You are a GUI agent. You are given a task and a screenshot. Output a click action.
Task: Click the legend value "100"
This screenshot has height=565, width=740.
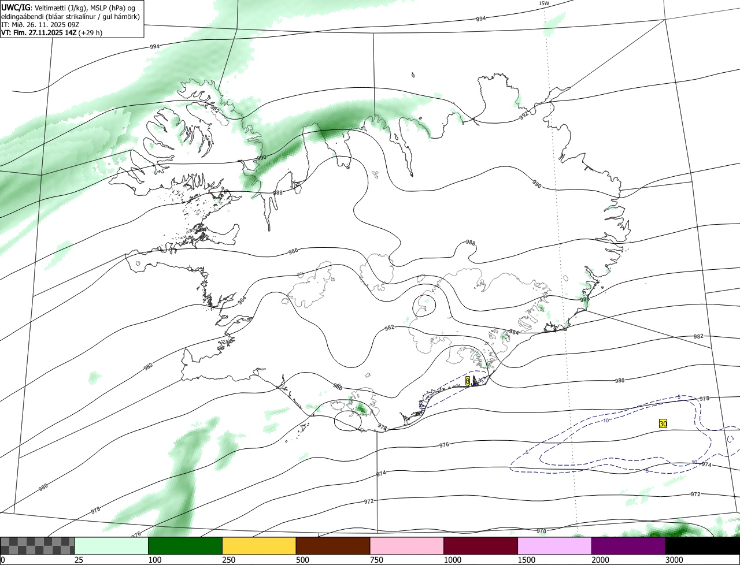[154, 560]
